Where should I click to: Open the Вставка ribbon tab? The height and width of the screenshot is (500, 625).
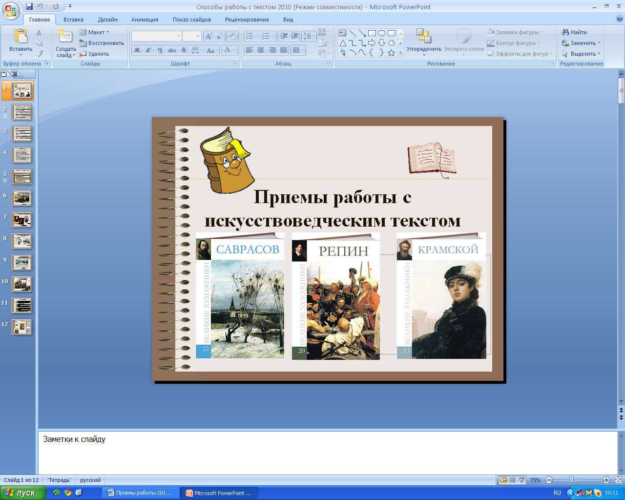point(73,20)
